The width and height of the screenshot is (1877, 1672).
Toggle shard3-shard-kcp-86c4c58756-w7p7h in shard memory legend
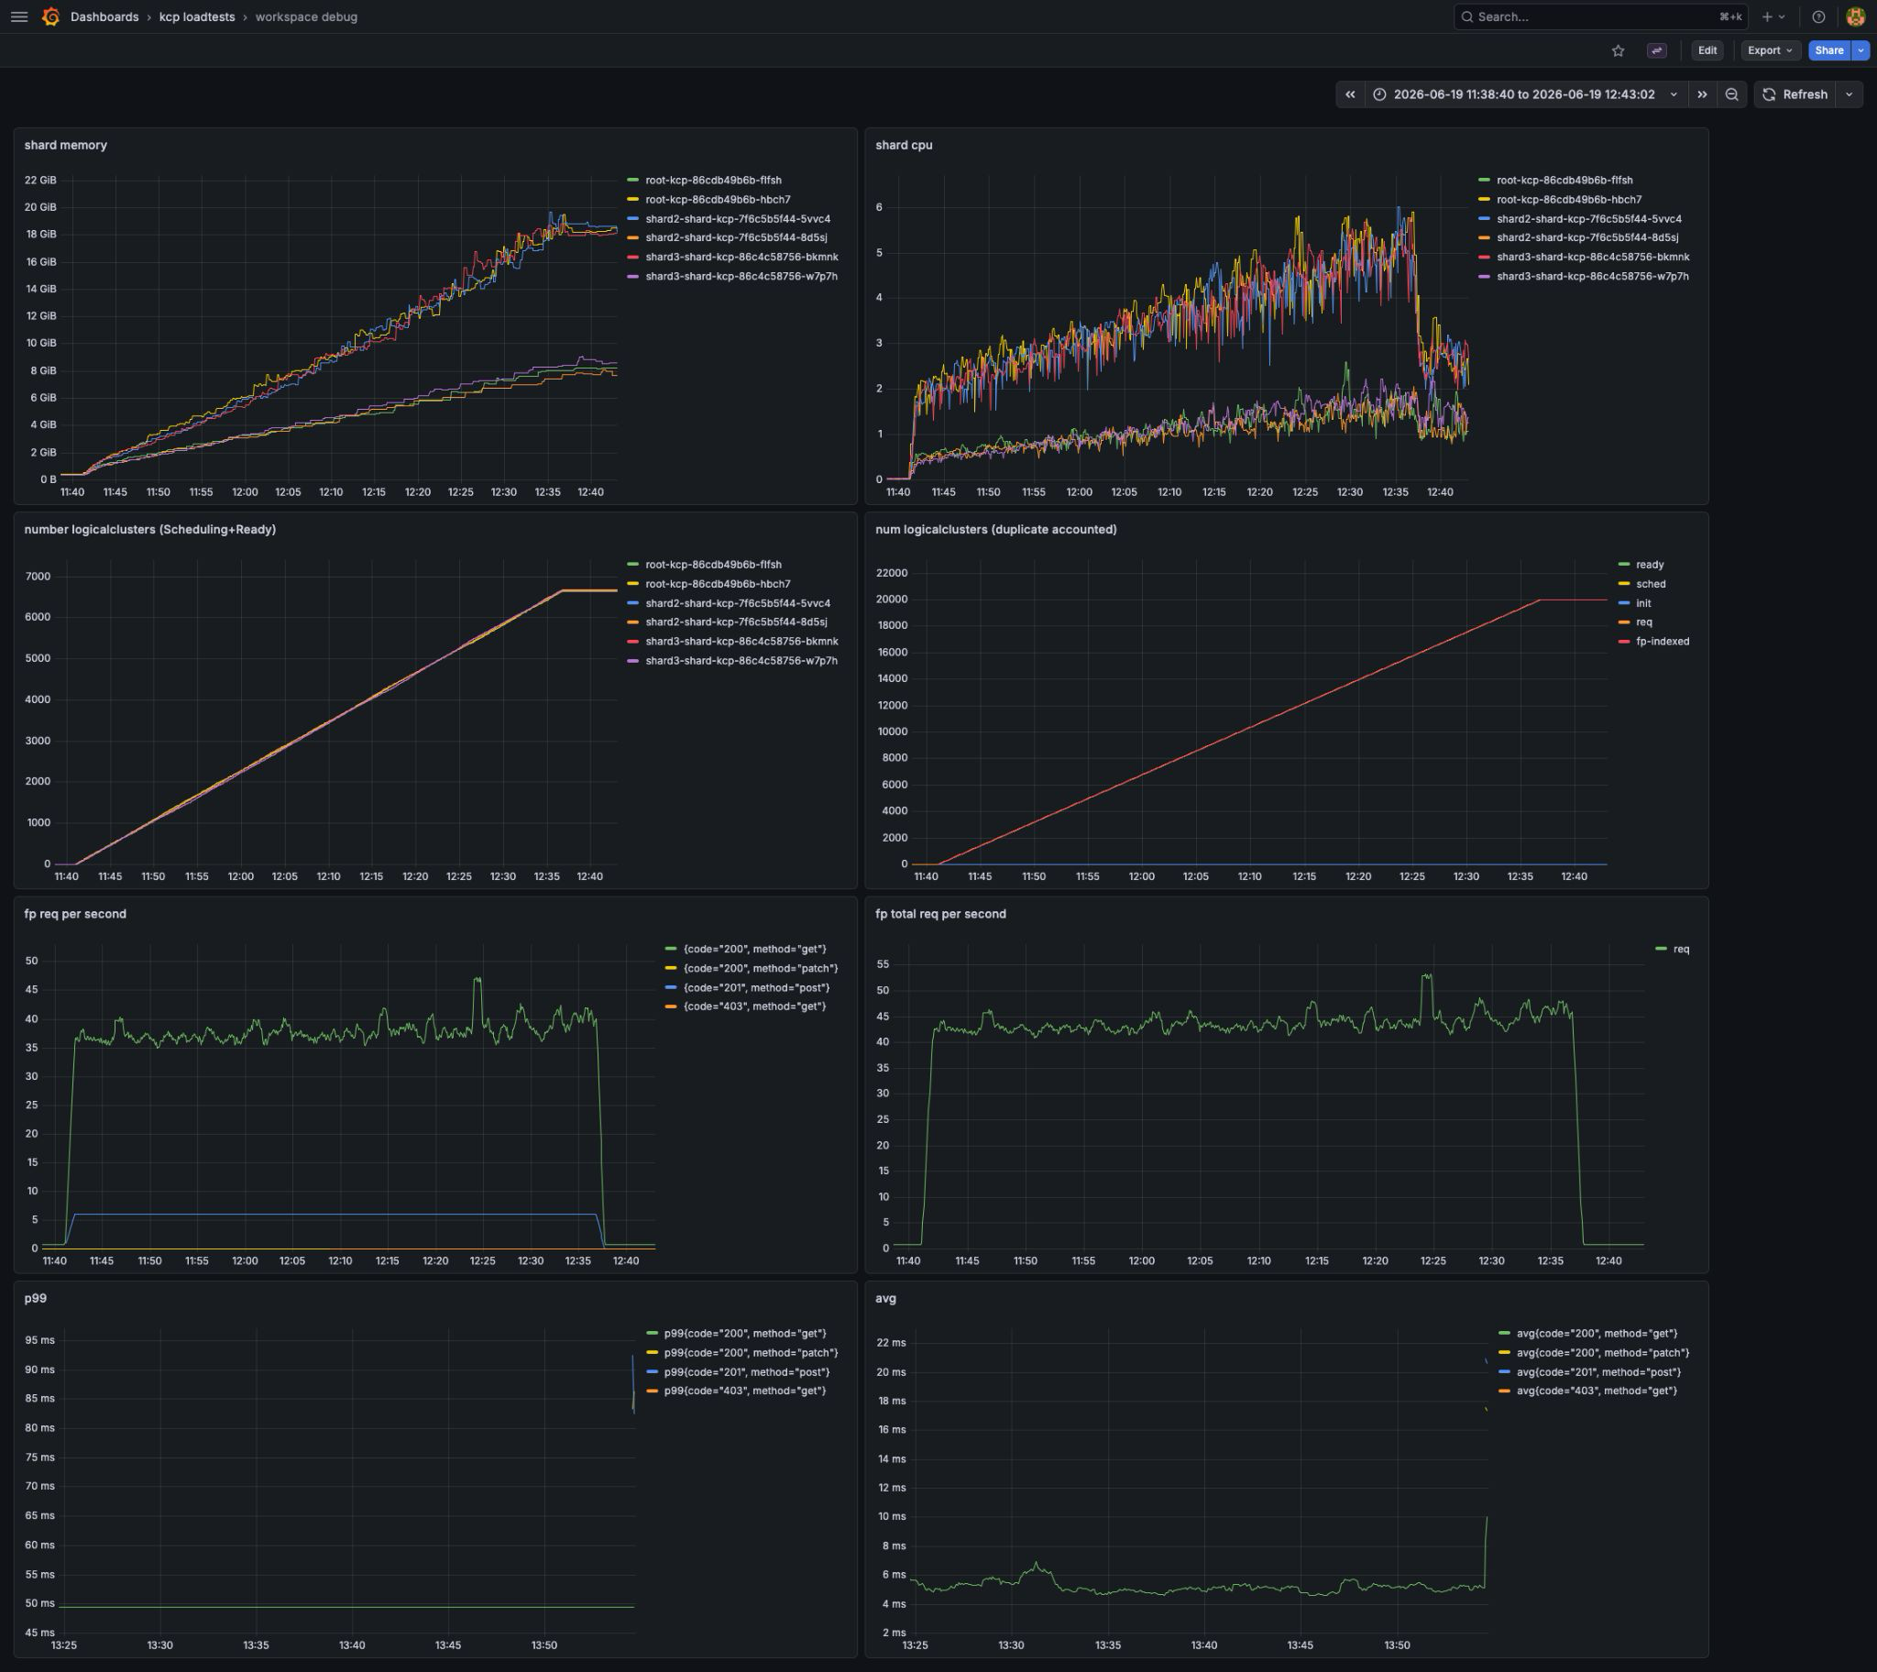point(741,276)
